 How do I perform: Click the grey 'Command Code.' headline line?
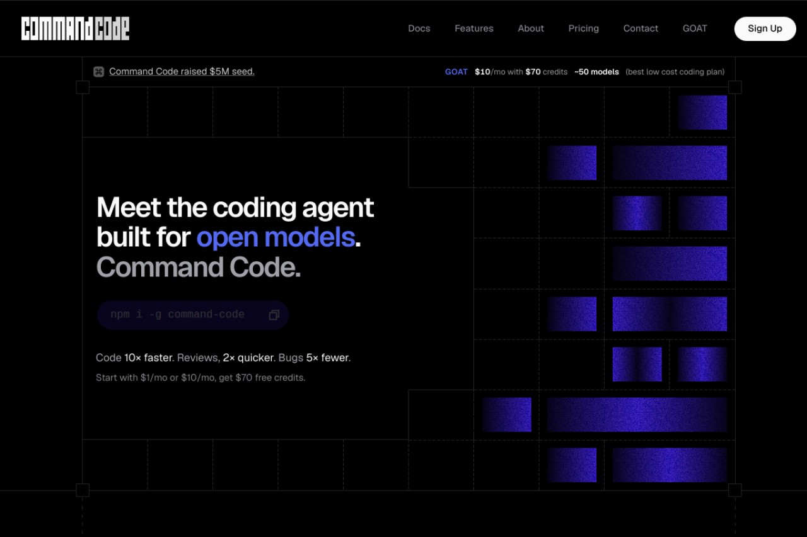(x=199, y=268)
